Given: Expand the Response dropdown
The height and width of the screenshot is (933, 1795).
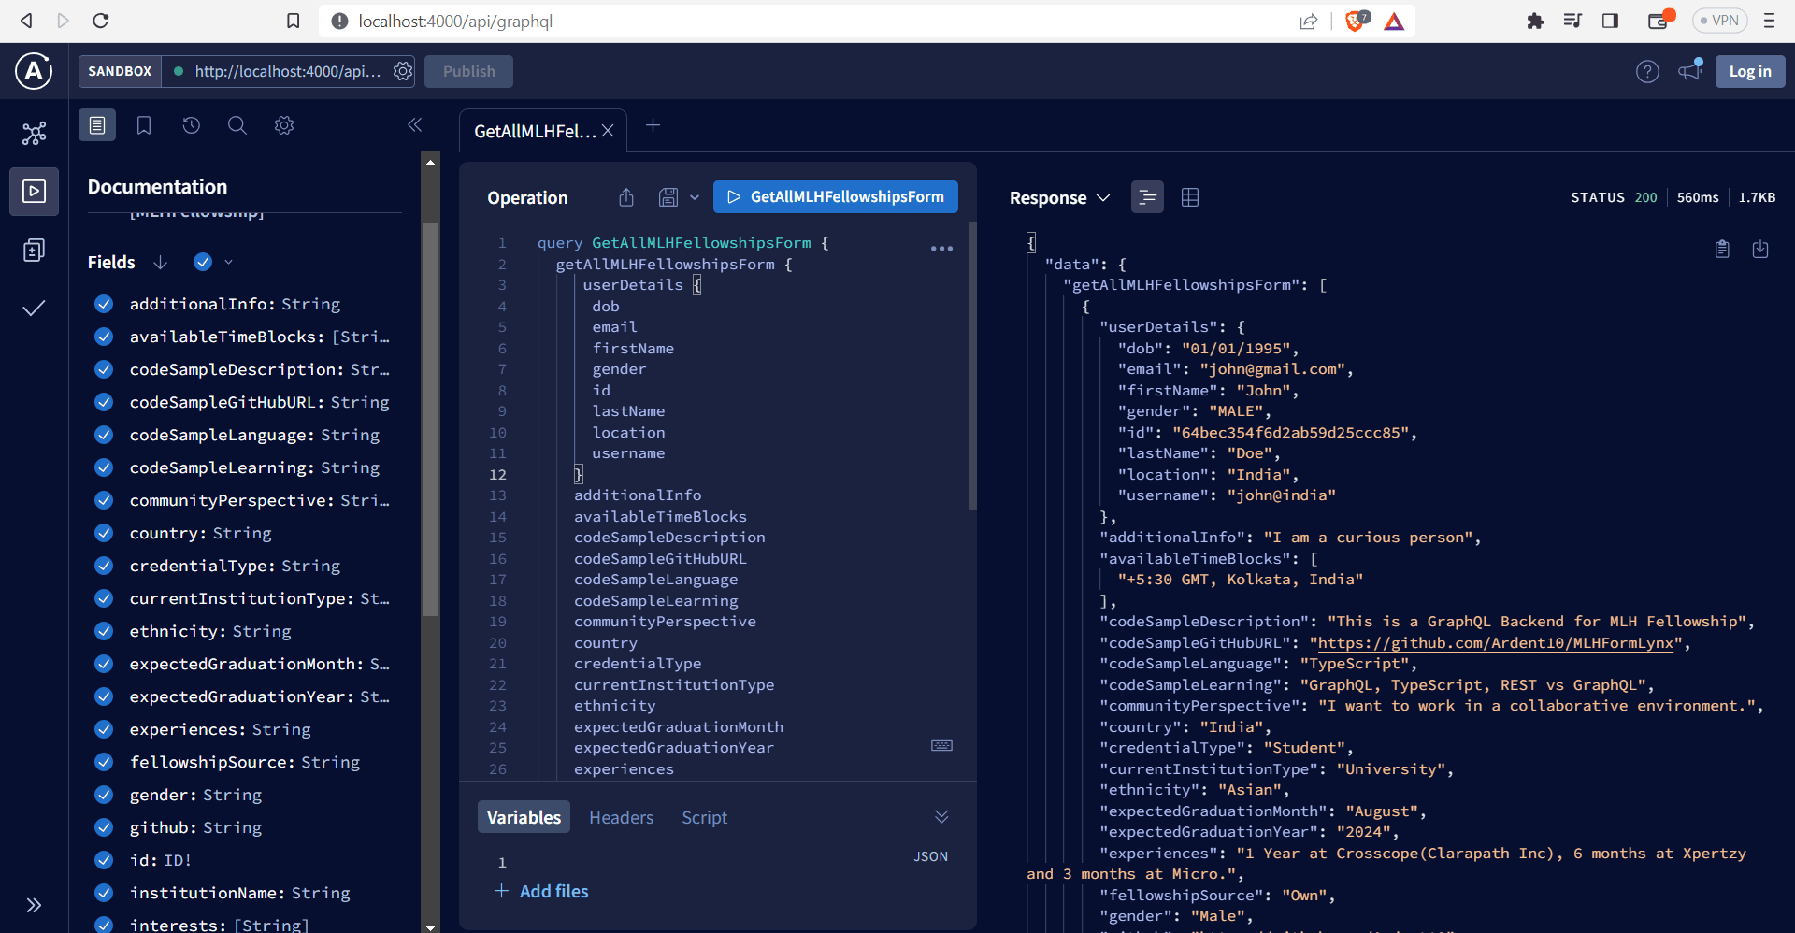Looking at the screenshot, I should point(1059,197).
